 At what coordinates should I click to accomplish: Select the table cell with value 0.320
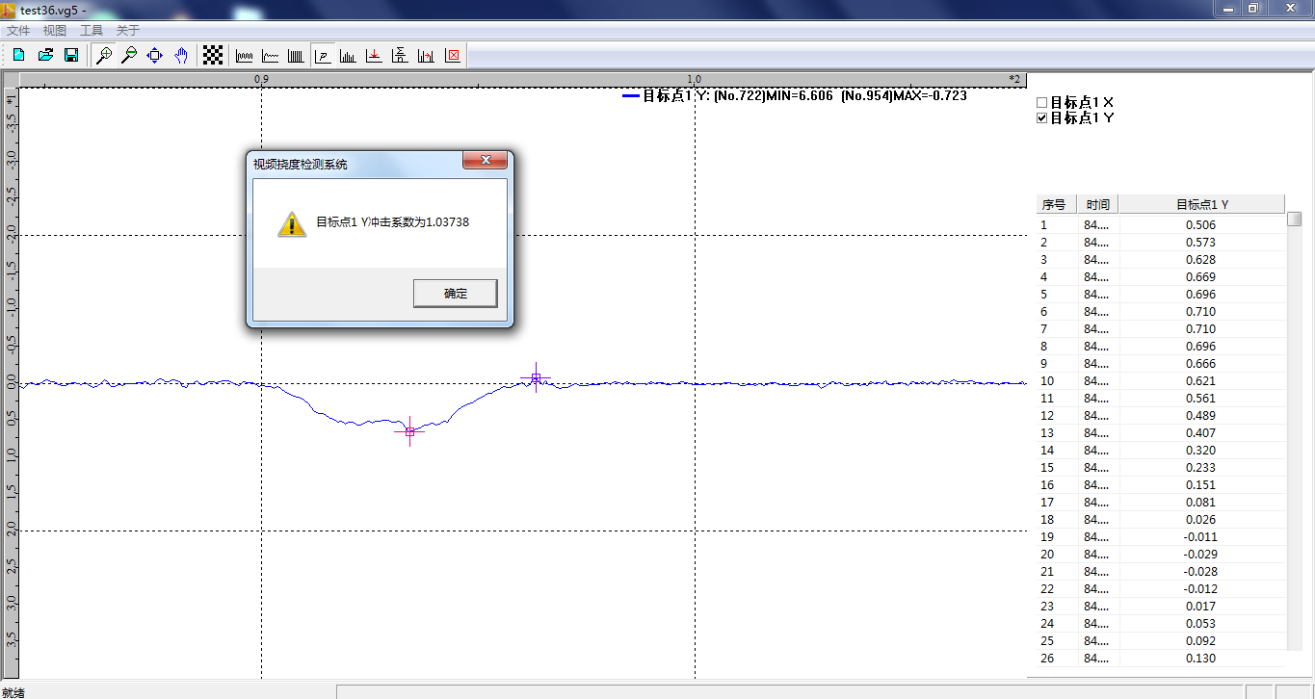(1201, 451)
